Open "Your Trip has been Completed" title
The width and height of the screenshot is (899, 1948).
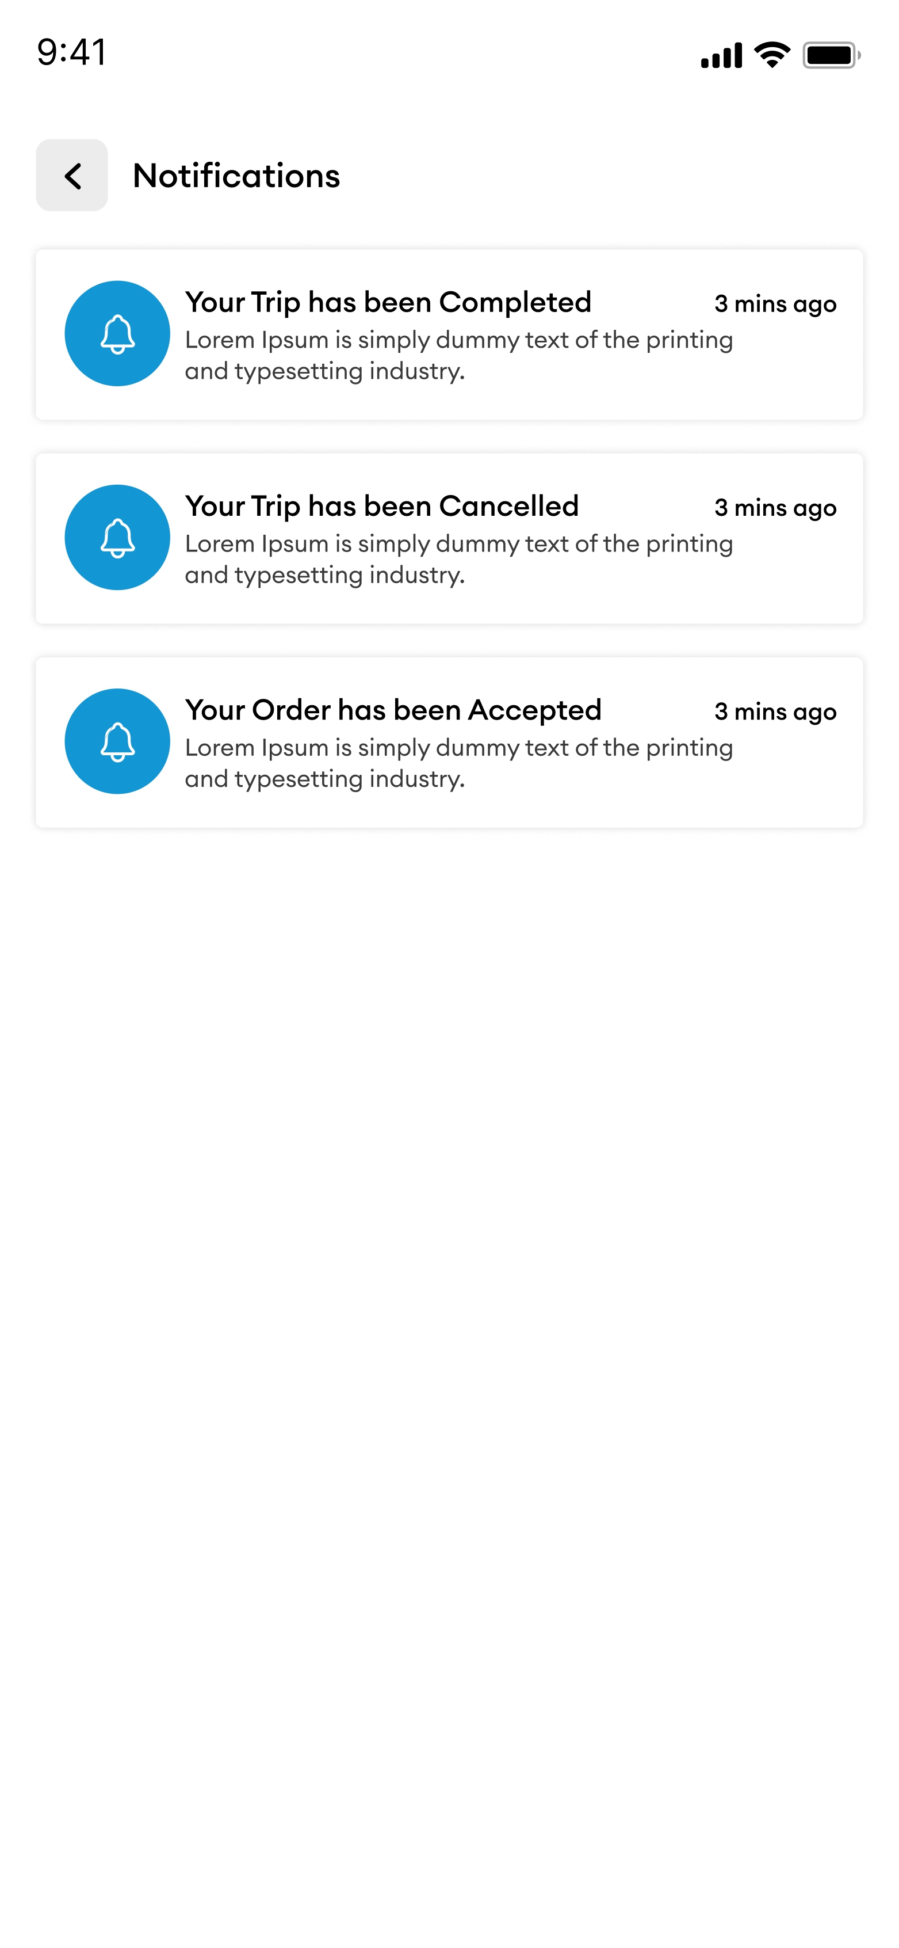click(x=388, y=302)
